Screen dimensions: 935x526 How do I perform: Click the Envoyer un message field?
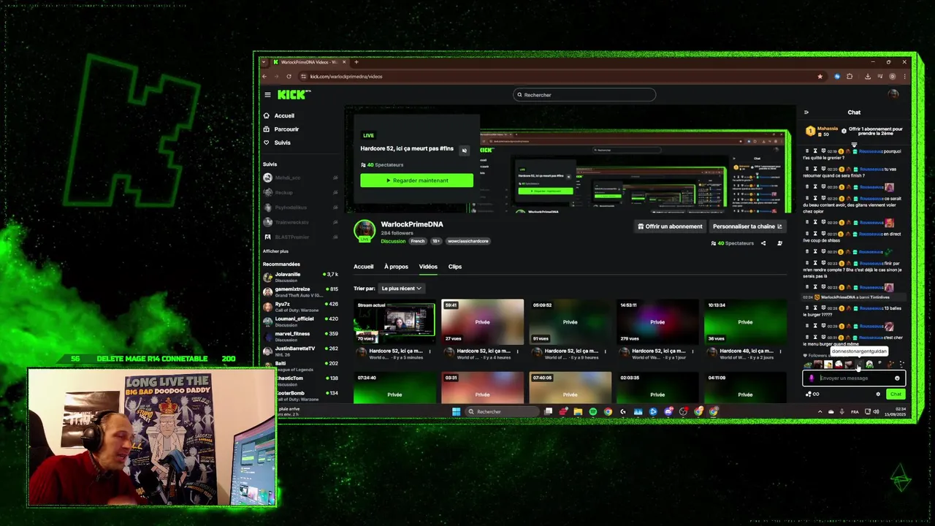[x=853, y=378]
